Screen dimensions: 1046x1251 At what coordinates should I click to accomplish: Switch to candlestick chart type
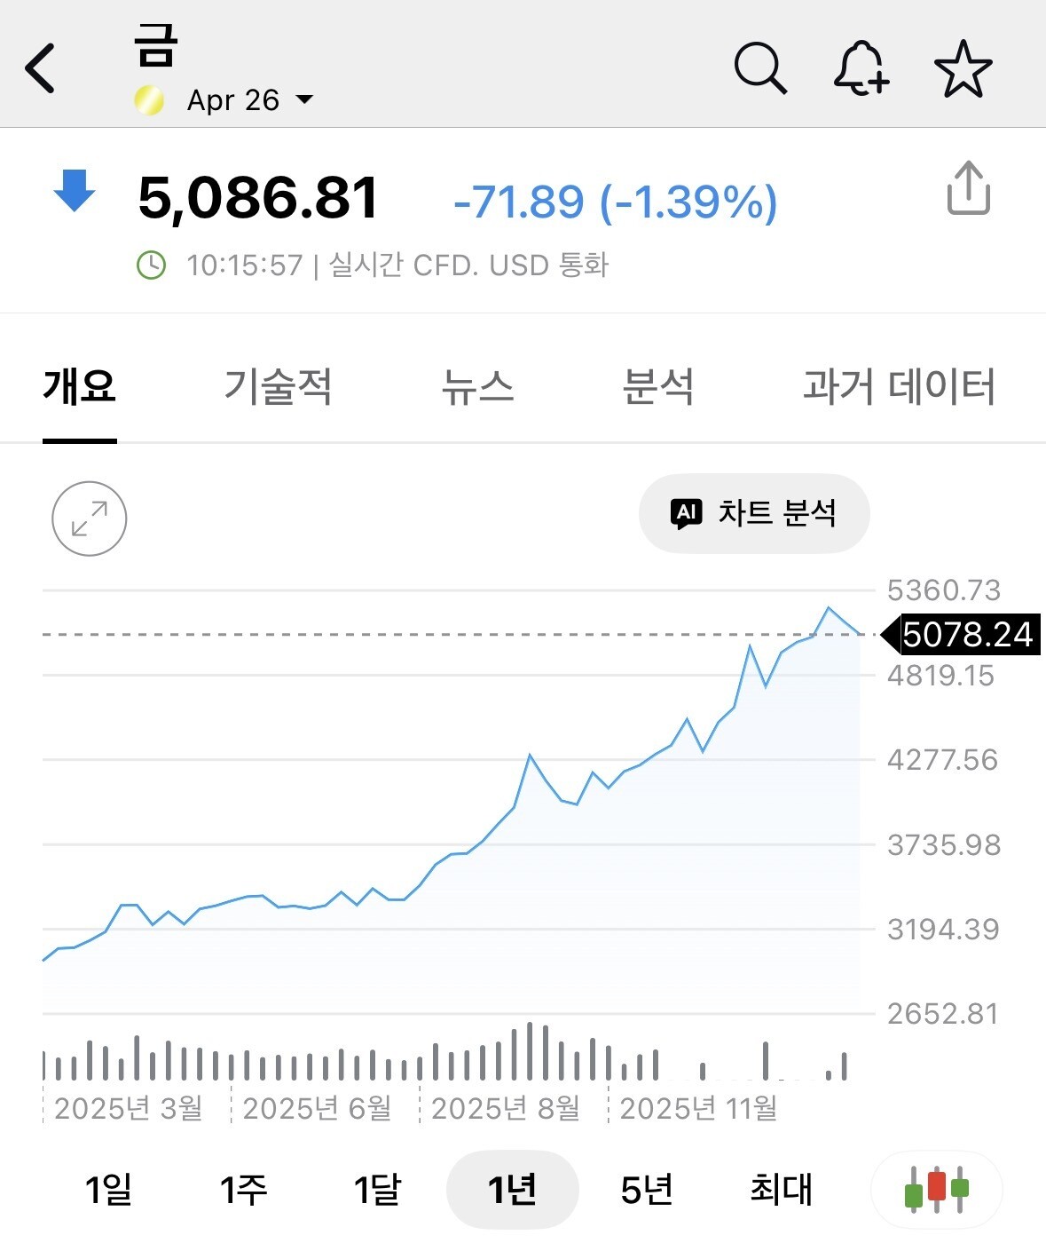click(936, 1189)
